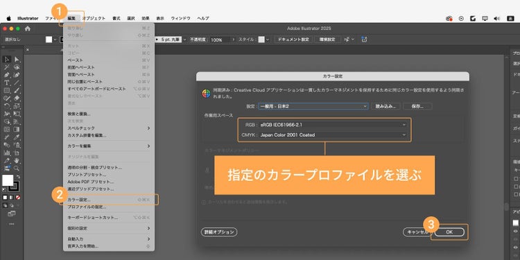The width and height of the screenshot is (520, 260).
Task: Open the ウィンドウ menu
Action: [x=180, y=19]
